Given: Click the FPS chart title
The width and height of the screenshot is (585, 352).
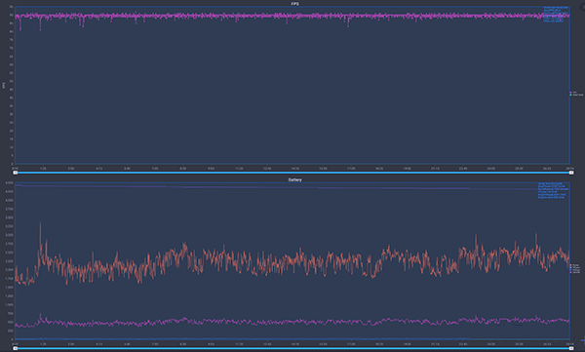Looking at the screenshot, I should click(x=294, y=4).
